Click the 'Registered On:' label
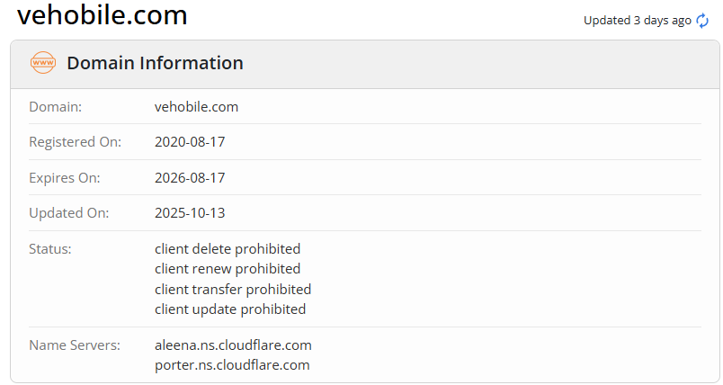The width and height of the screenshot is (723, 385). pos(75,142)
